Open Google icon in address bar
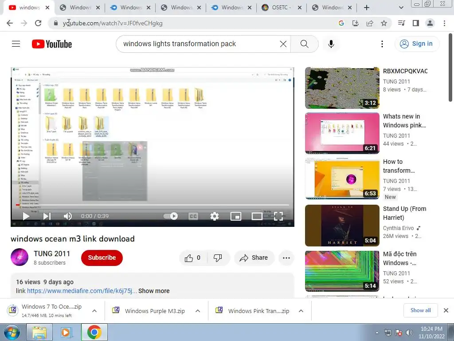The width and height of the screenshot is (454, 341). point(341,23)
